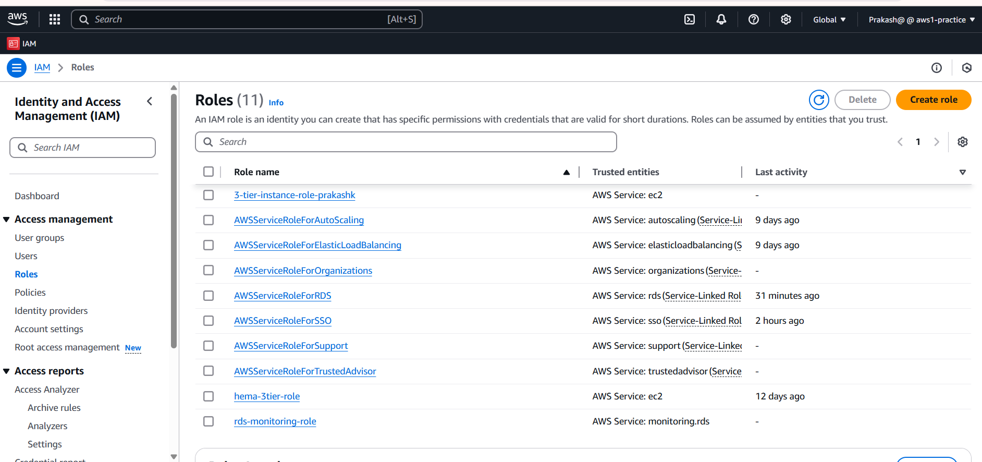This screenshot has height=462, width=982.
Task: Open the info panel icon near breadcrumbs
Action: pos(937,68)
